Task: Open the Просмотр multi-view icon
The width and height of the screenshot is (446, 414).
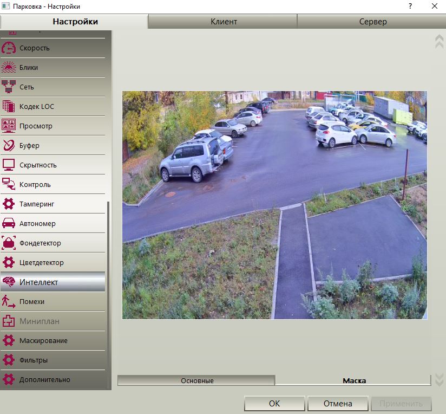Action: tap(9, 126)
